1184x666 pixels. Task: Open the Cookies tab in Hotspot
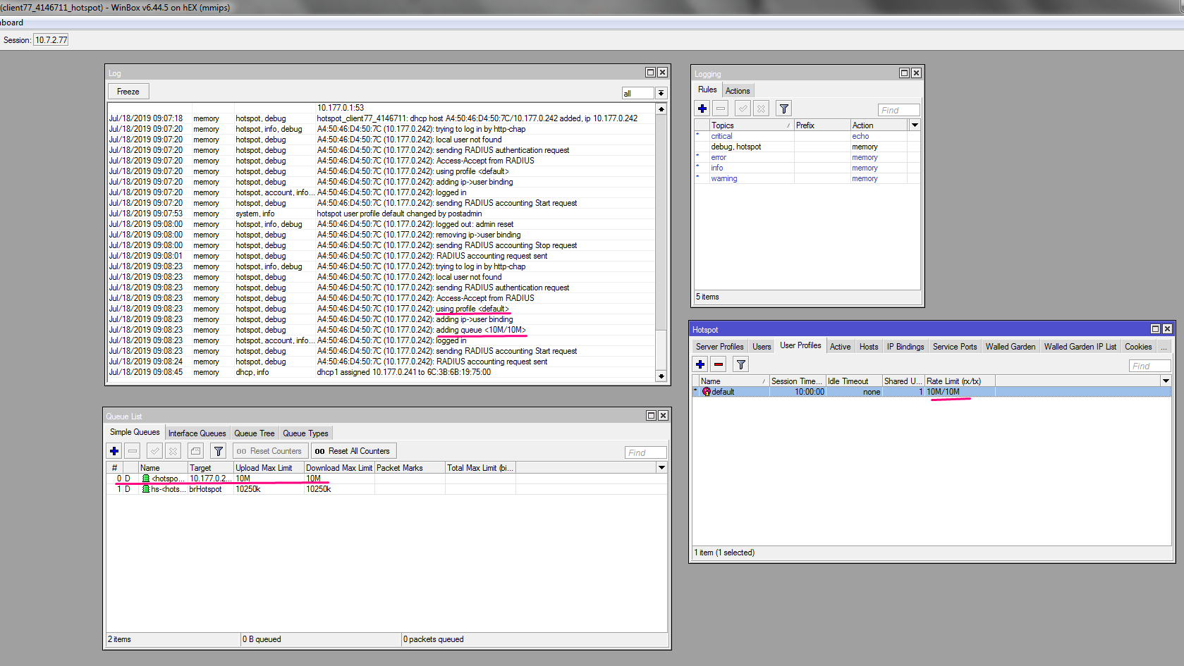[x=1138, y=347]
